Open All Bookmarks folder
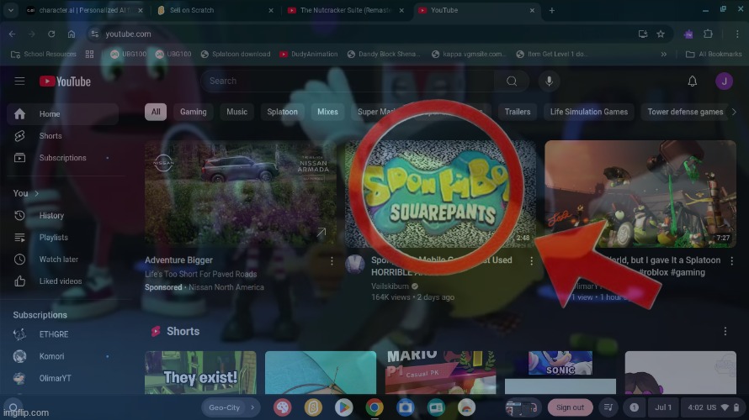 [x=714, y=55]
